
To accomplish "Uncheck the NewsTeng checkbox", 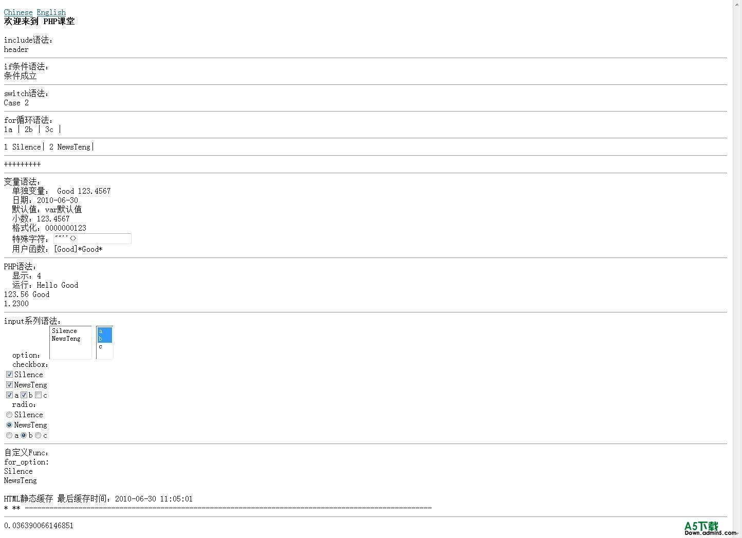I will 9,385.
